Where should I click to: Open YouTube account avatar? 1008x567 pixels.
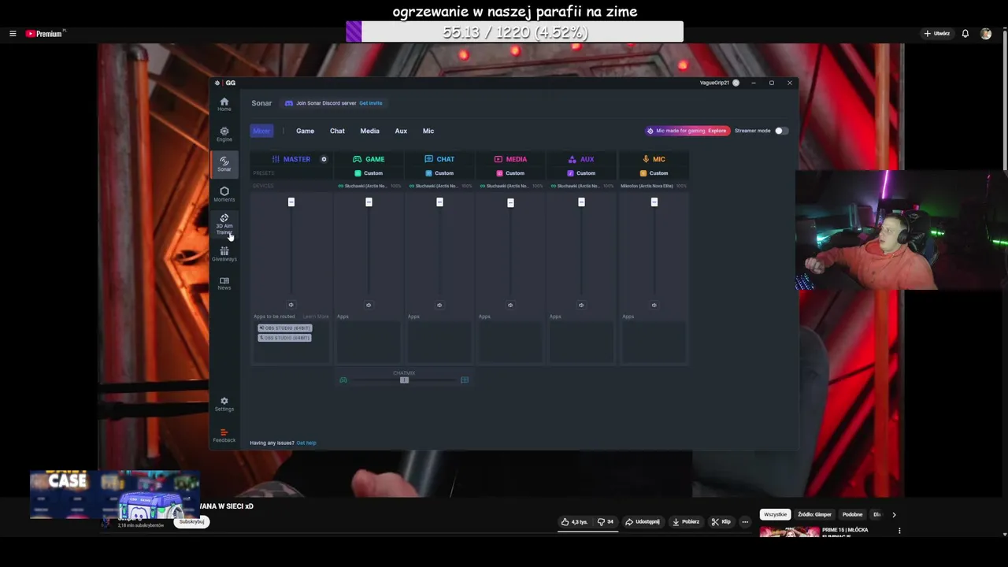(x=986, y=34)
